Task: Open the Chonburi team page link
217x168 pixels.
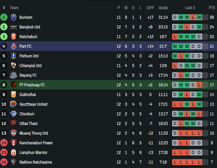Action: click(x=28, y=114)
